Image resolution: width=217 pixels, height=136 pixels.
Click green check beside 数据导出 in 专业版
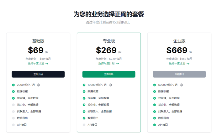tap(84, 118)
